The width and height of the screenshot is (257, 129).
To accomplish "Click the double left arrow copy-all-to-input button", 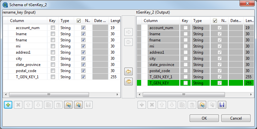I will point(128,81).
